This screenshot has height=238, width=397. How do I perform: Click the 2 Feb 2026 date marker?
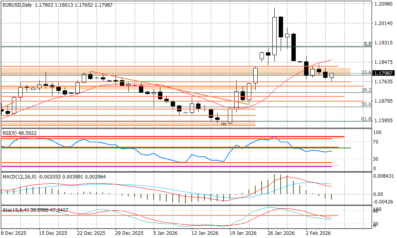pos(318,233)
